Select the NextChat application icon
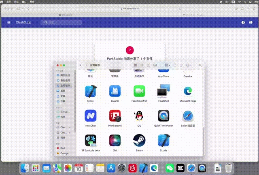Screen dimensions: 259x175 [90, 116]
